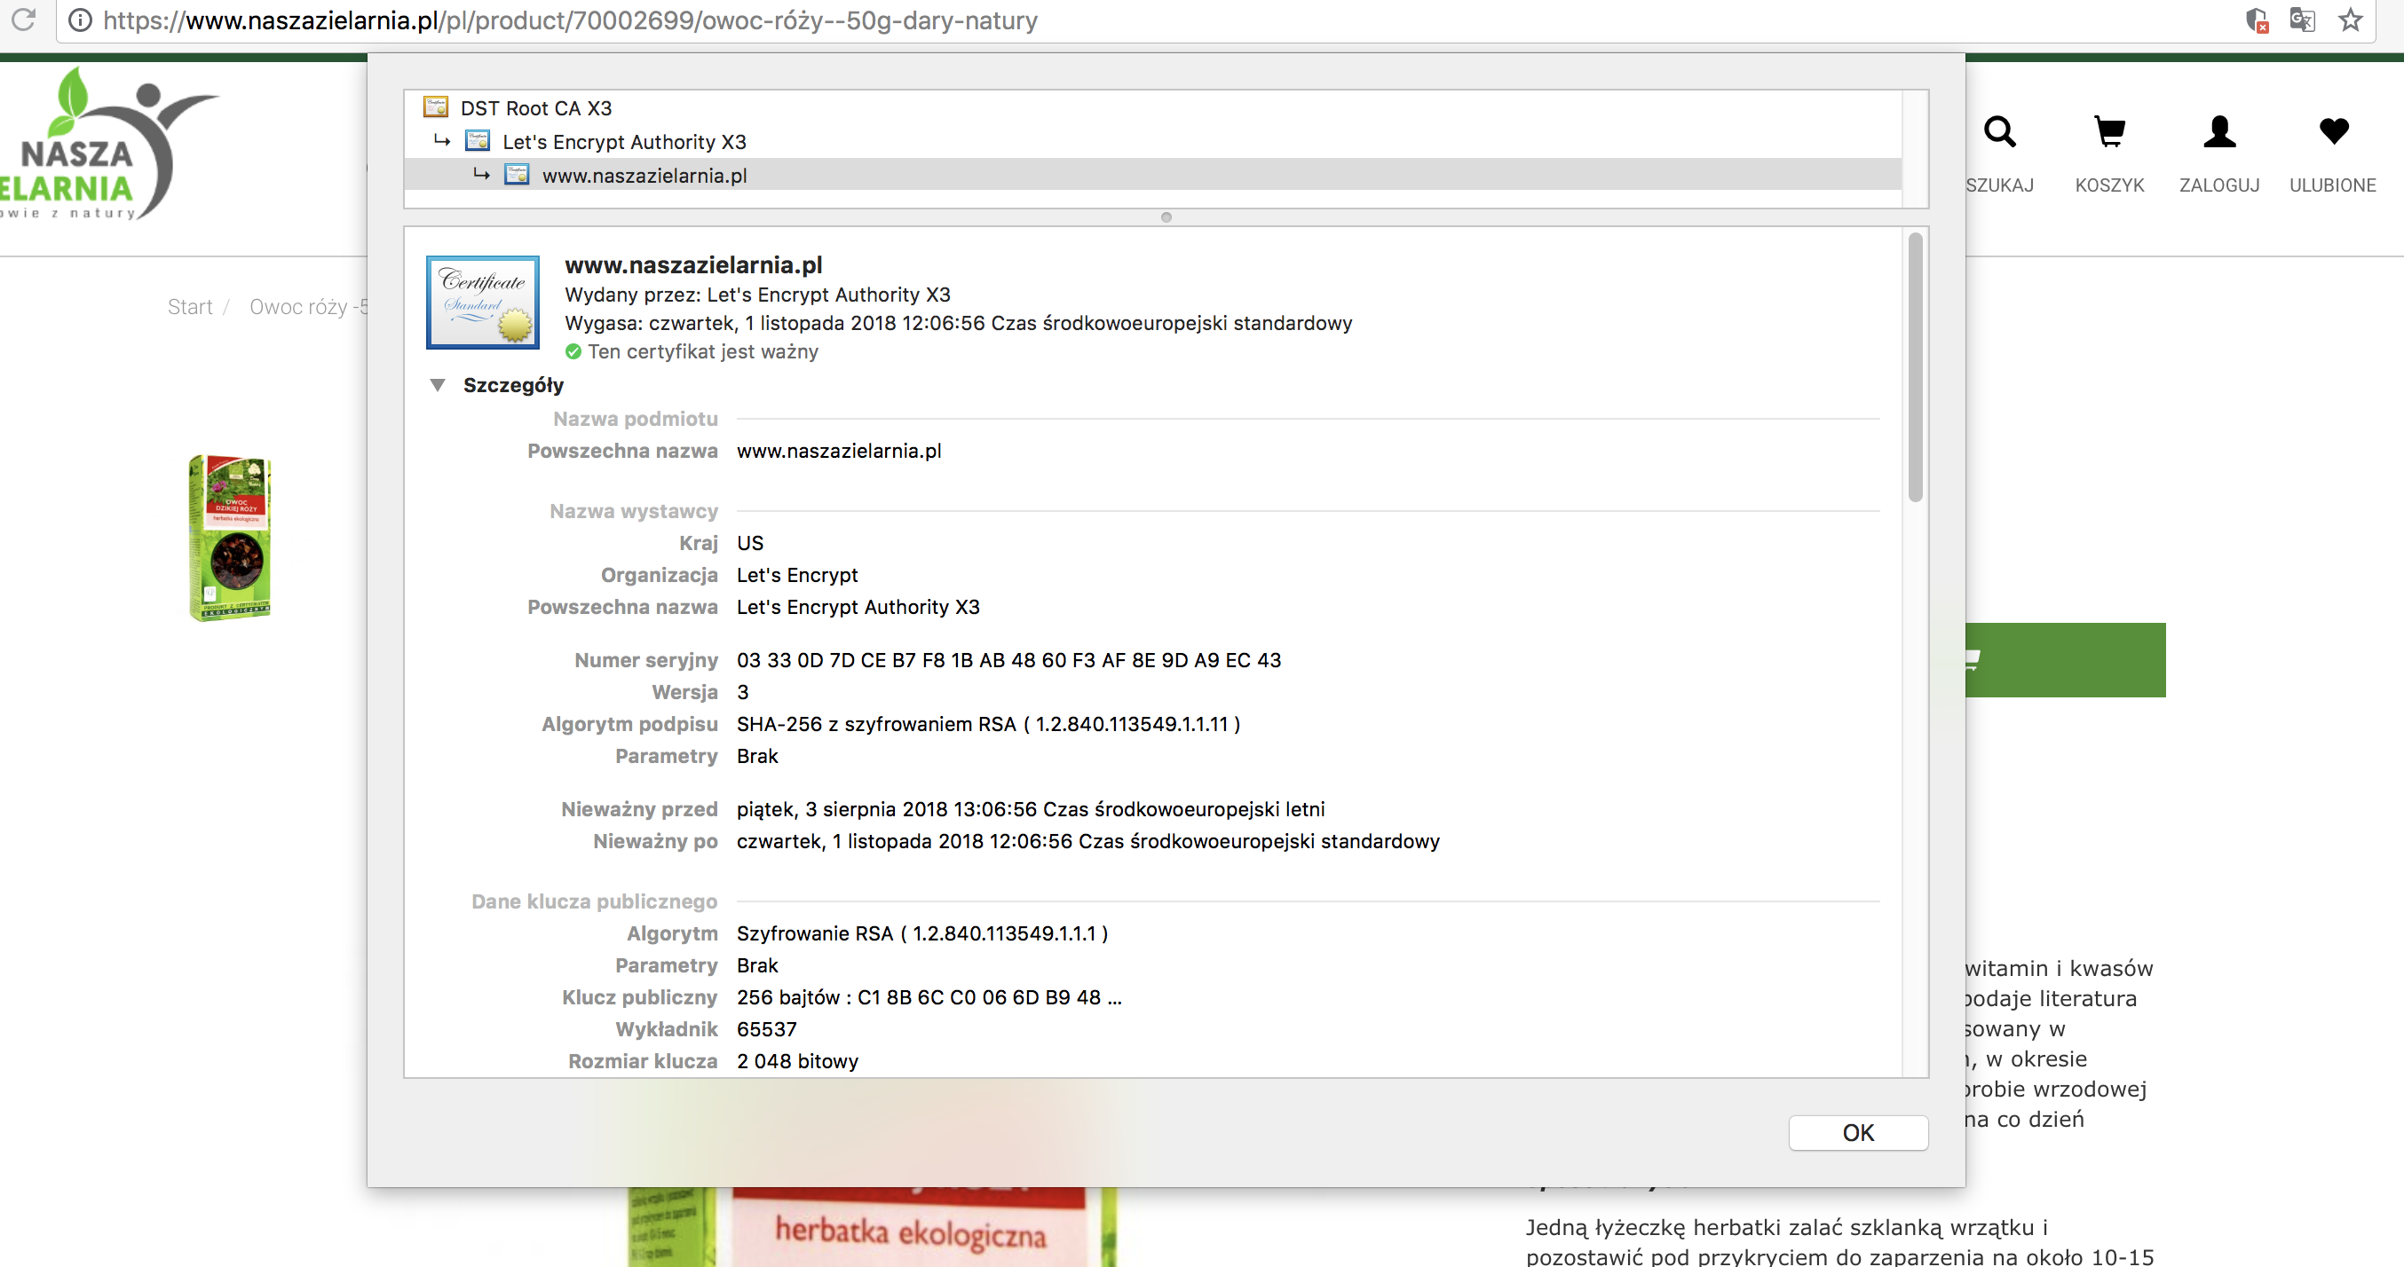The image size is (2404, 1267).
Task: Open the KOSZYK cart icon
Action: point(2109,132)
